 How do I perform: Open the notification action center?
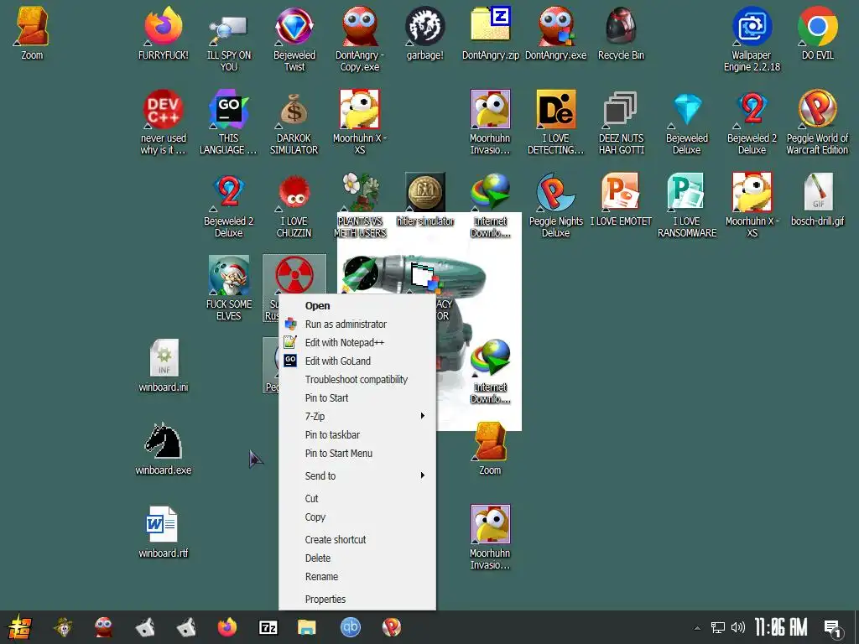[x=833, y=629]
